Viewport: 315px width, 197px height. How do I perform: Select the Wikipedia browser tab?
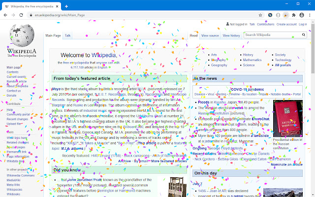pyautogui.click(x=31, y=6)
